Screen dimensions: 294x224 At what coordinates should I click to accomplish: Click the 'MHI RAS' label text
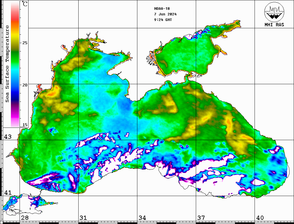pyautogui.click(x=274, y=25)
